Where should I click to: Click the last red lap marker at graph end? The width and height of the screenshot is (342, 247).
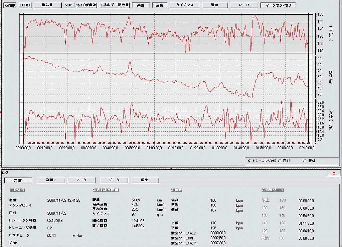(308, 143)
